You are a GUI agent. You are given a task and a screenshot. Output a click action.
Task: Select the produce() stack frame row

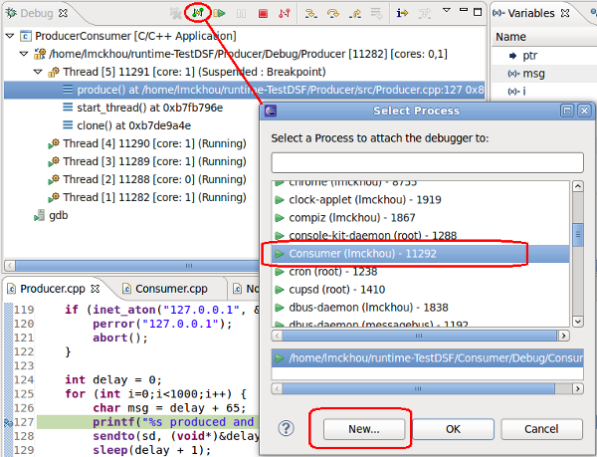(245, 90)
